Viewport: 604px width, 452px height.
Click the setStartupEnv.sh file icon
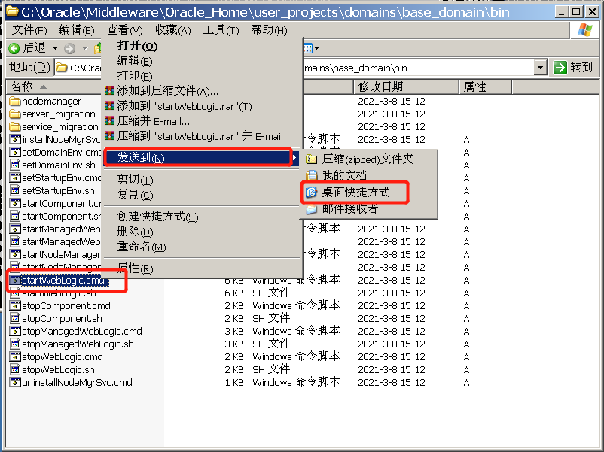coord(14,190)
